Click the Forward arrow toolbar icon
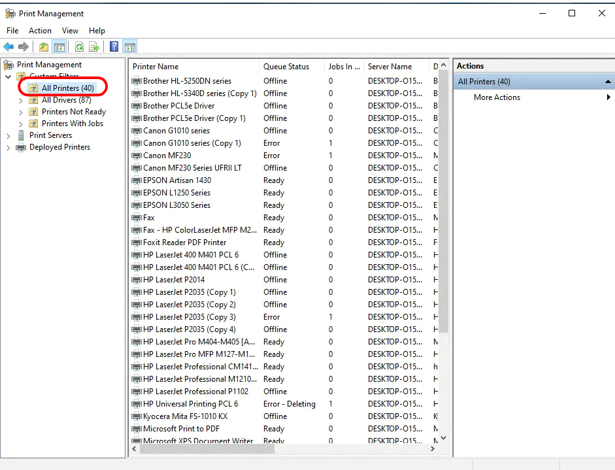The height and width of the screenshot is (470, 615). (x=24, y=47)
